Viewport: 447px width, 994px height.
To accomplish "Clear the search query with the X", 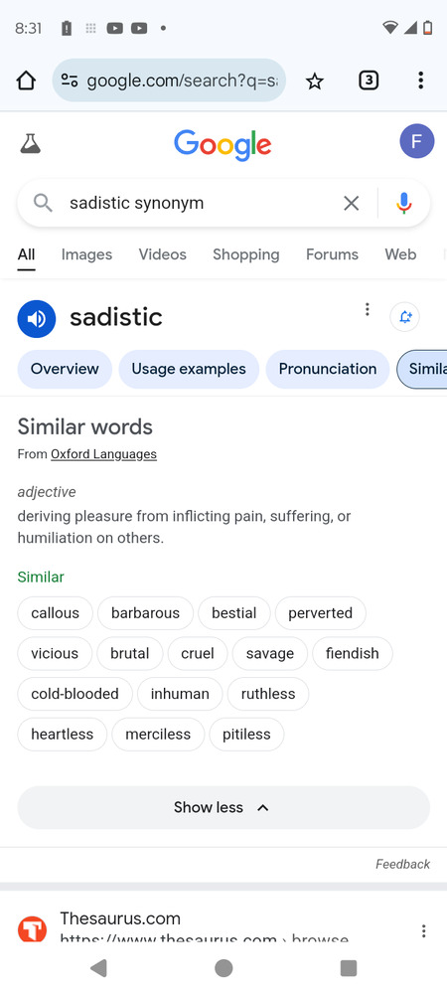I will click(x=351, y=203).
